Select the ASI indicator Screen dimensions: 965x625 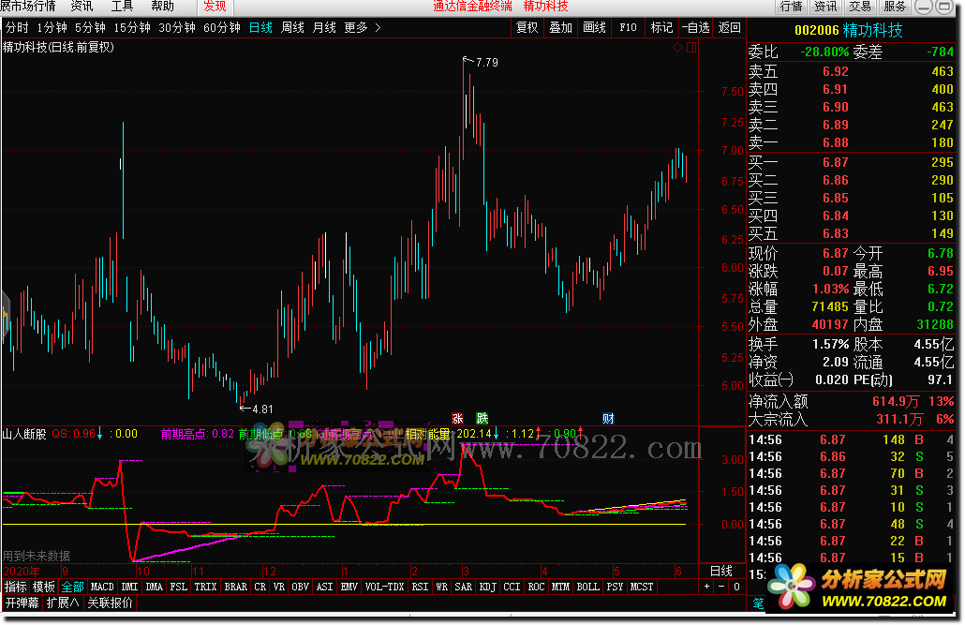pos(325,587)
